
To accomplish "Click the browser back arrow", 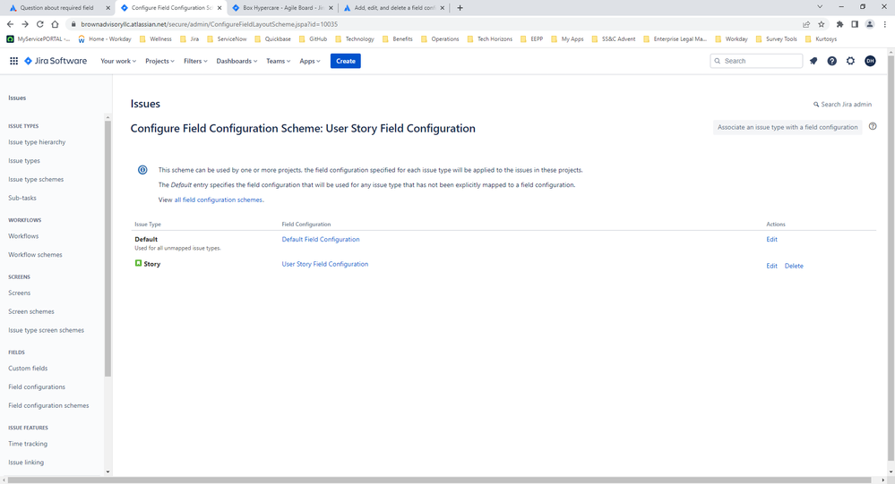I will (x=10, y=24).
